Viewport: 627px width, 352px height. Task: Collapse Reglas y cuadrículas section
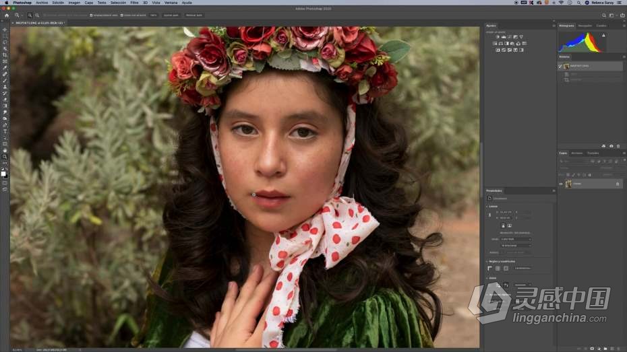coord(487,261)
